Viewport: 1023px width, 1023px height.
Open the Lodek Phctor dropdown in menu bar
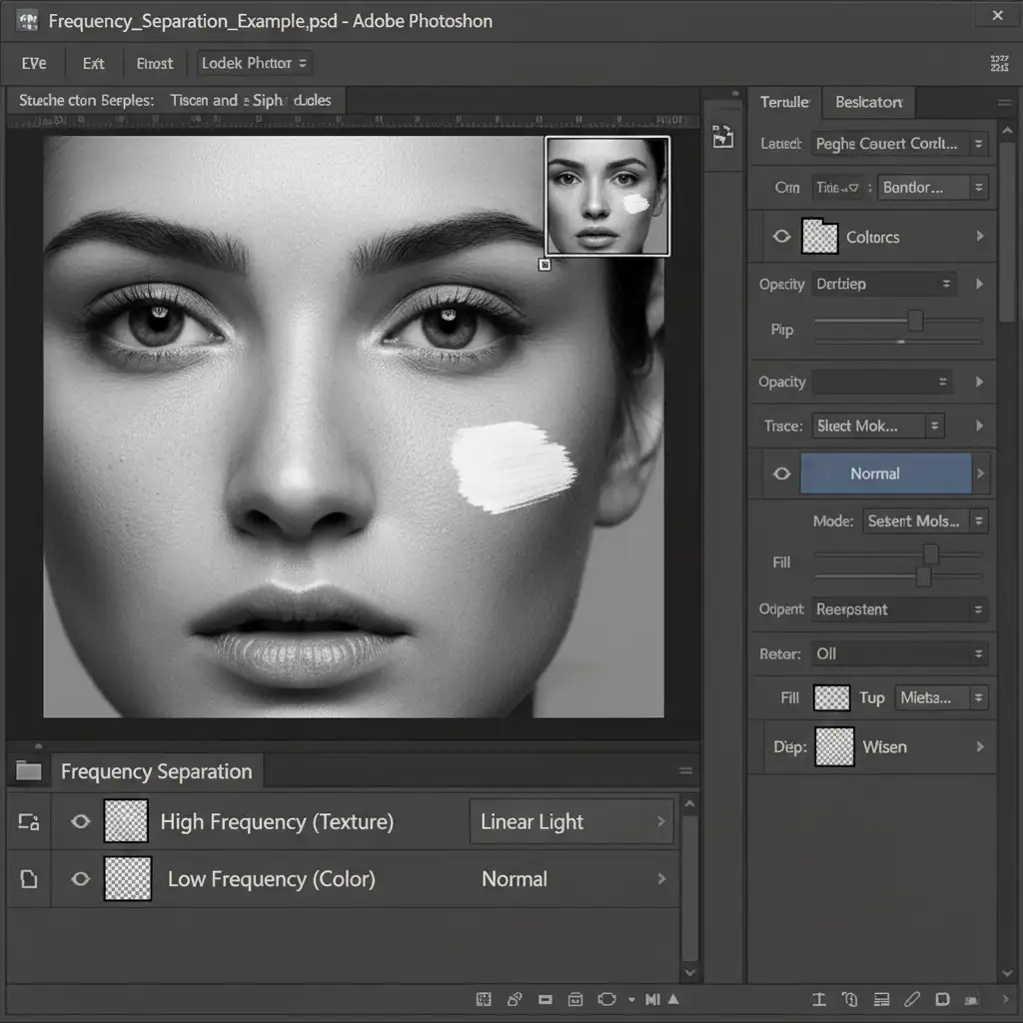click(x=255, y=63)
